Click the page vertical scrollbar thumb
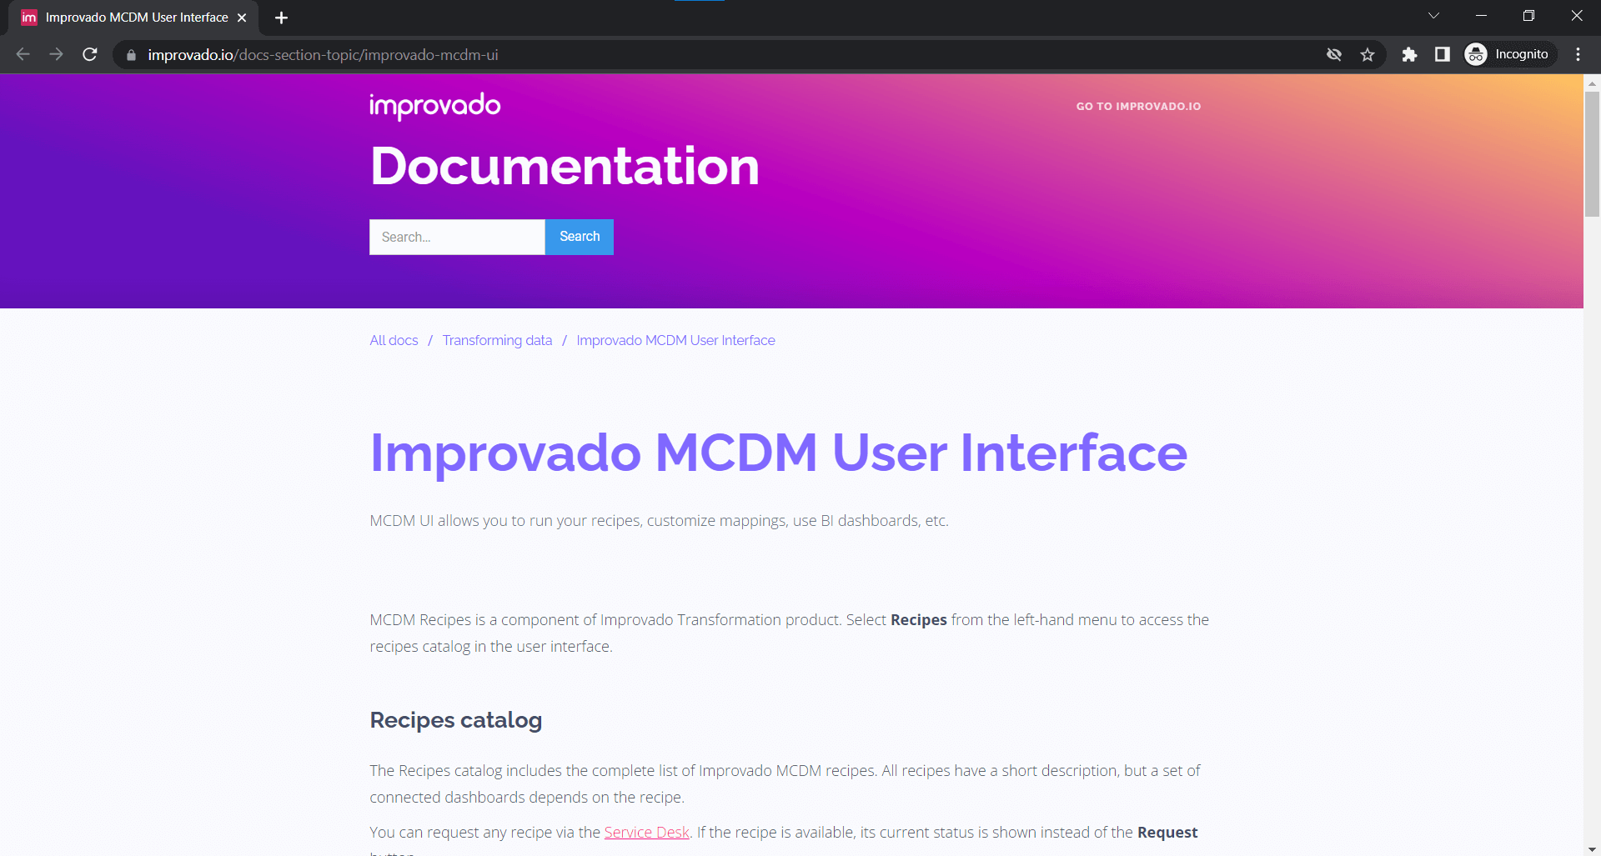 1592,154
